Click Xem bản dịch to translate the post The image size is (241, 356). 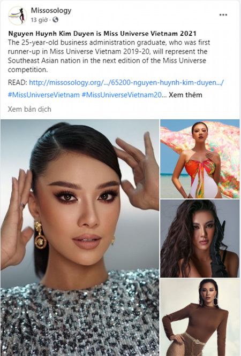29,109
